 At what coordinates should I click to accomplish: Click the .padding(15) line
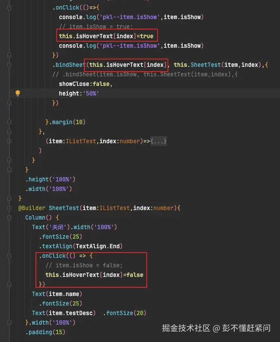coord(45,332)
